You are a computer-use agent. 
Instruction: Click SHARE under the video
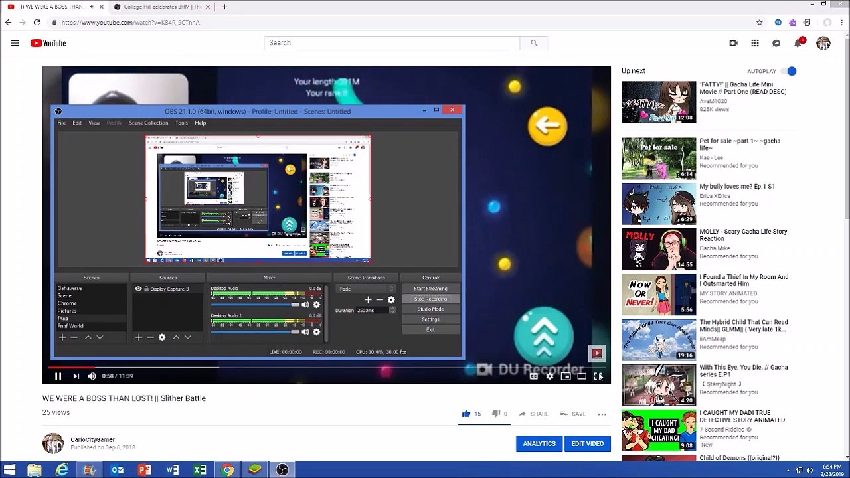pyautogui.click(x=533, y=414)
